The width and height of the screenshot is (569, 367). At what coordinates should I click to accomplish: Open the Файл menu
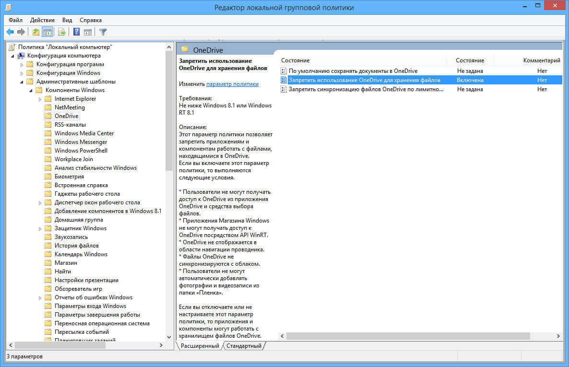[16, 20]
